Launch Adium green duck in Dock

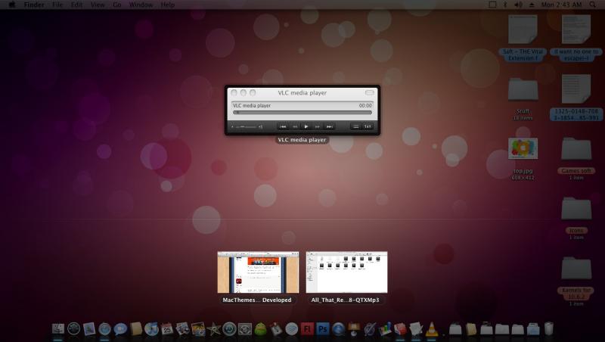coord(260,329)
